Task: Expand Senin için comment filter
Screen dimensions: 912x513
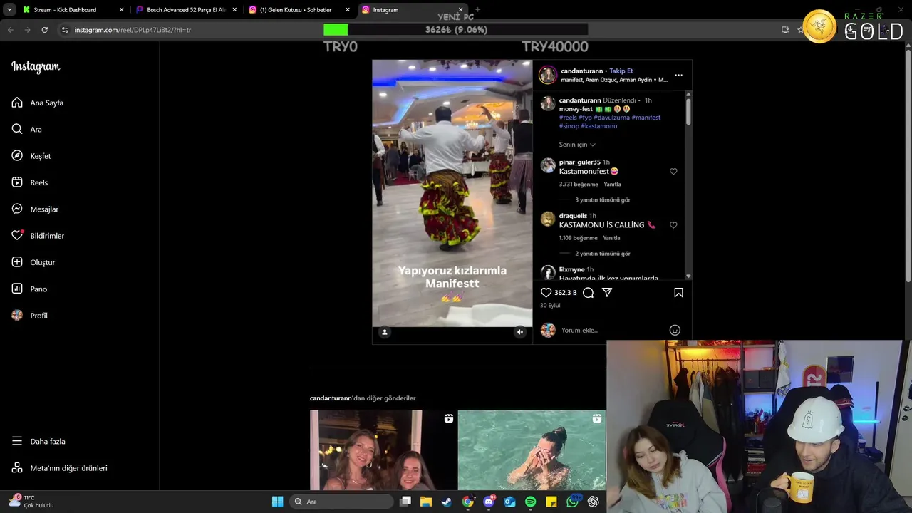Action: point(577,145)
